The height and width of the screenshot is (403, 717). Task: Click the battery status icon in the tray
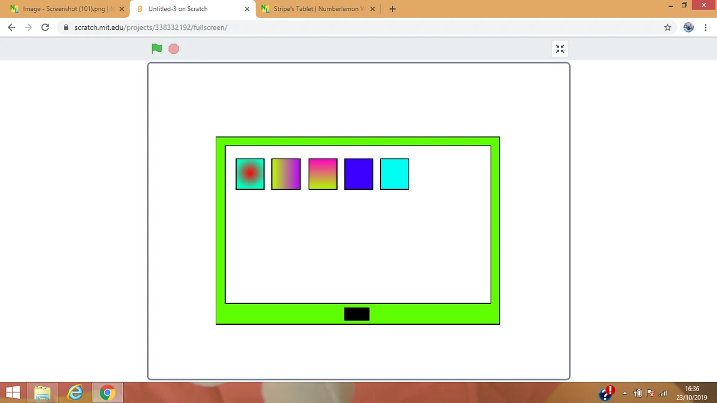[638, 393]
